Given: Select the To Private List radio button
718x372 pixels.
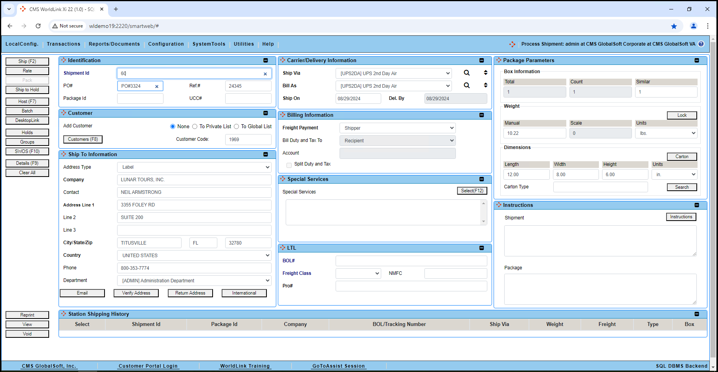Looking at the screenshot, I should 195,126.
